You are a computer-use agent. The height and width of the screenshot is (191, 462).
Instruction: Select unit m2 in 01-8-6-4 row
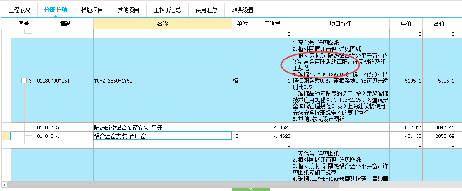tap(242, 136)
